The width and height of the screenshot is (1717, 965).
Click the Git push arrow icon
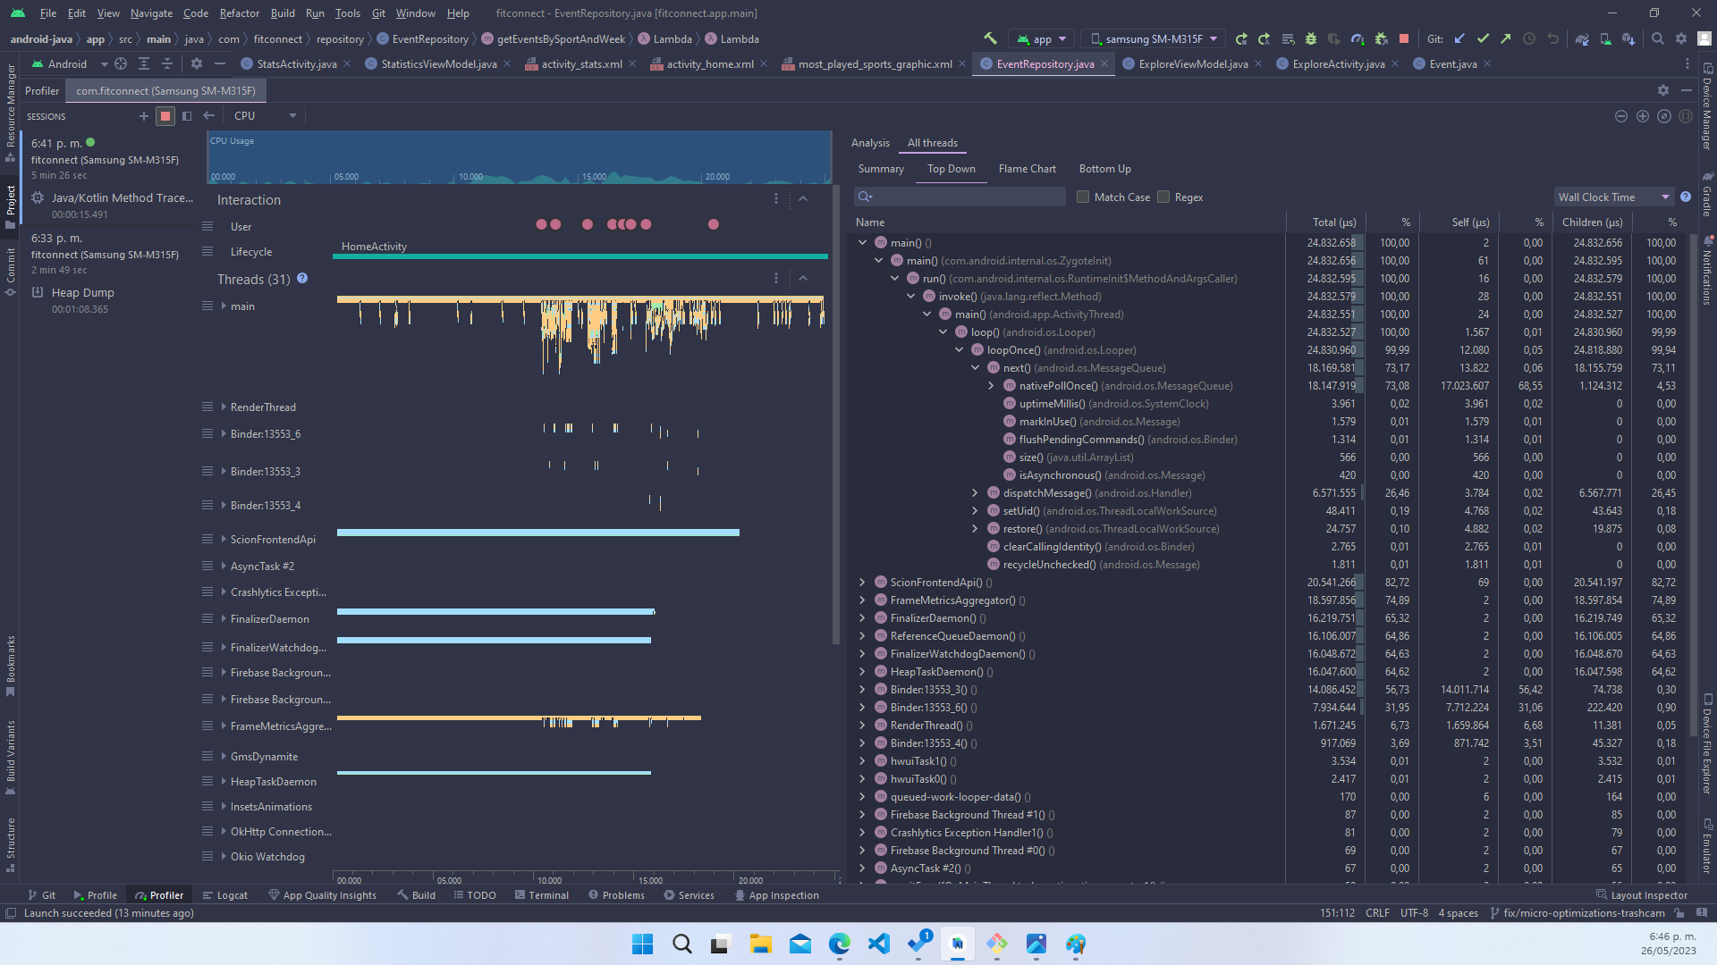[1506, 38]
